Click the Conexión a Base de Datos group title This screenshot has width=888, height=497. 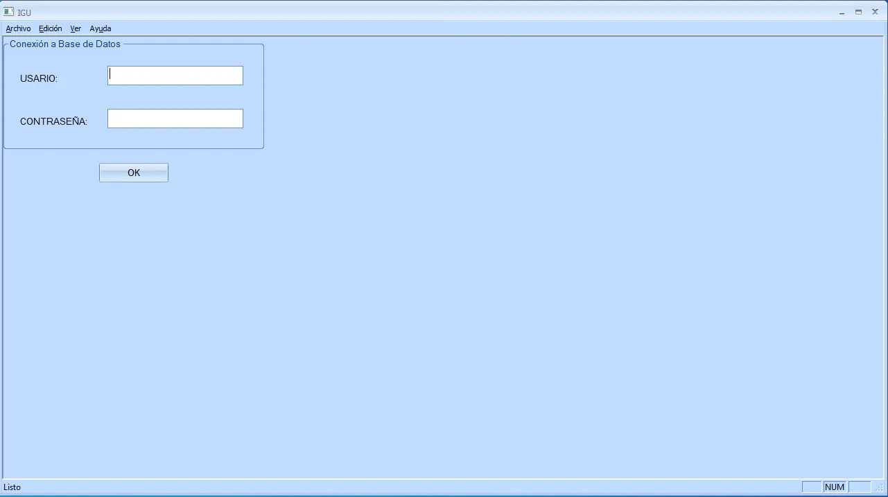pyautogui.click(x=65, y=44)
